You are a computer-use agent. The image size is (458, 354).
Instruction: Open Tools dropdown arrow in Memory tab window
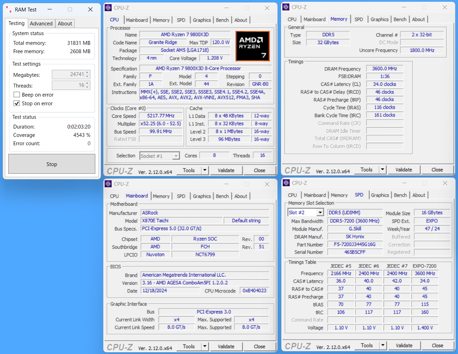(383, 170)
